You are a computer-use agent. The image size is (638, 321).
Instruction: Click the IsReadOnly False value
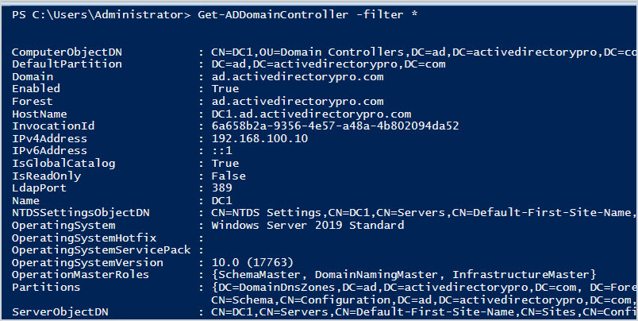(229, 176)
